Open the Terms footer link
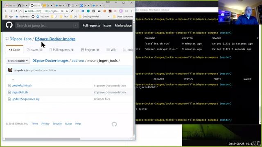The image size is (262, 147). (x=35, y=124)
